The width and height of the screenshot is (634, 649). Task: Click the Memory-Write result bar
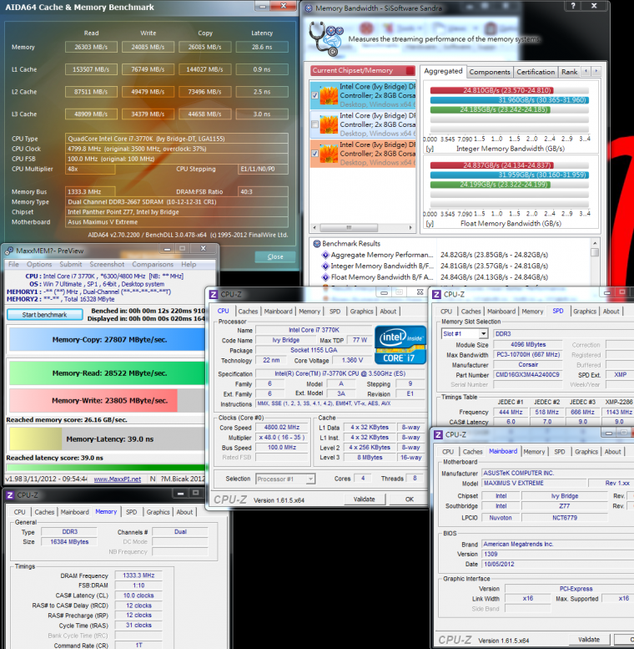click(92, 401)
